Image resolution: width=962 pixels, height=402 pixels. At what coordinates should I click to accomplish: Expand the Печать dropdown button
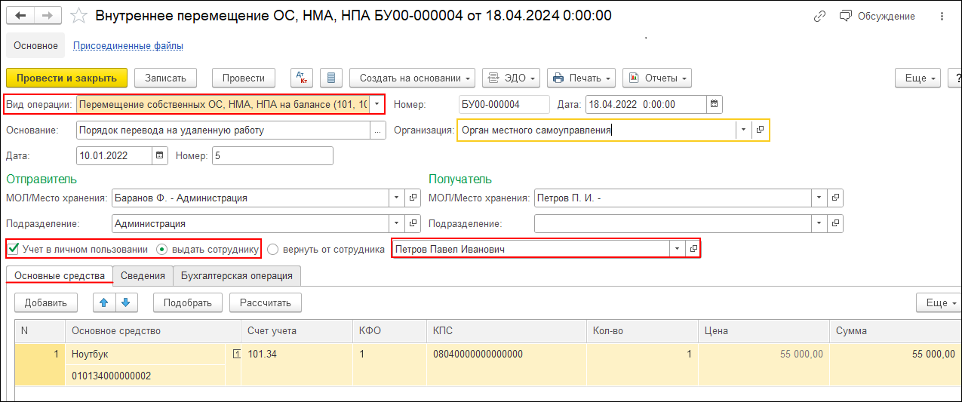pyautogui.click(x=580, y=78)
